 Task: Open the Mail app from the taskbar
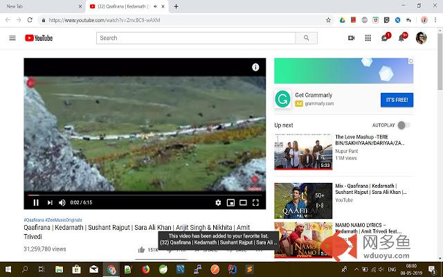point(94,269)
